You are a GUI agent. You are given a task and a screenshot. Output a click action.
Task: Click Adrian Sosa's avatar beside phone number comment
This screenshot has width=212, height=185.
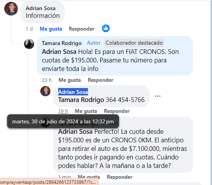pyautogui.click(x=45, y=91)
